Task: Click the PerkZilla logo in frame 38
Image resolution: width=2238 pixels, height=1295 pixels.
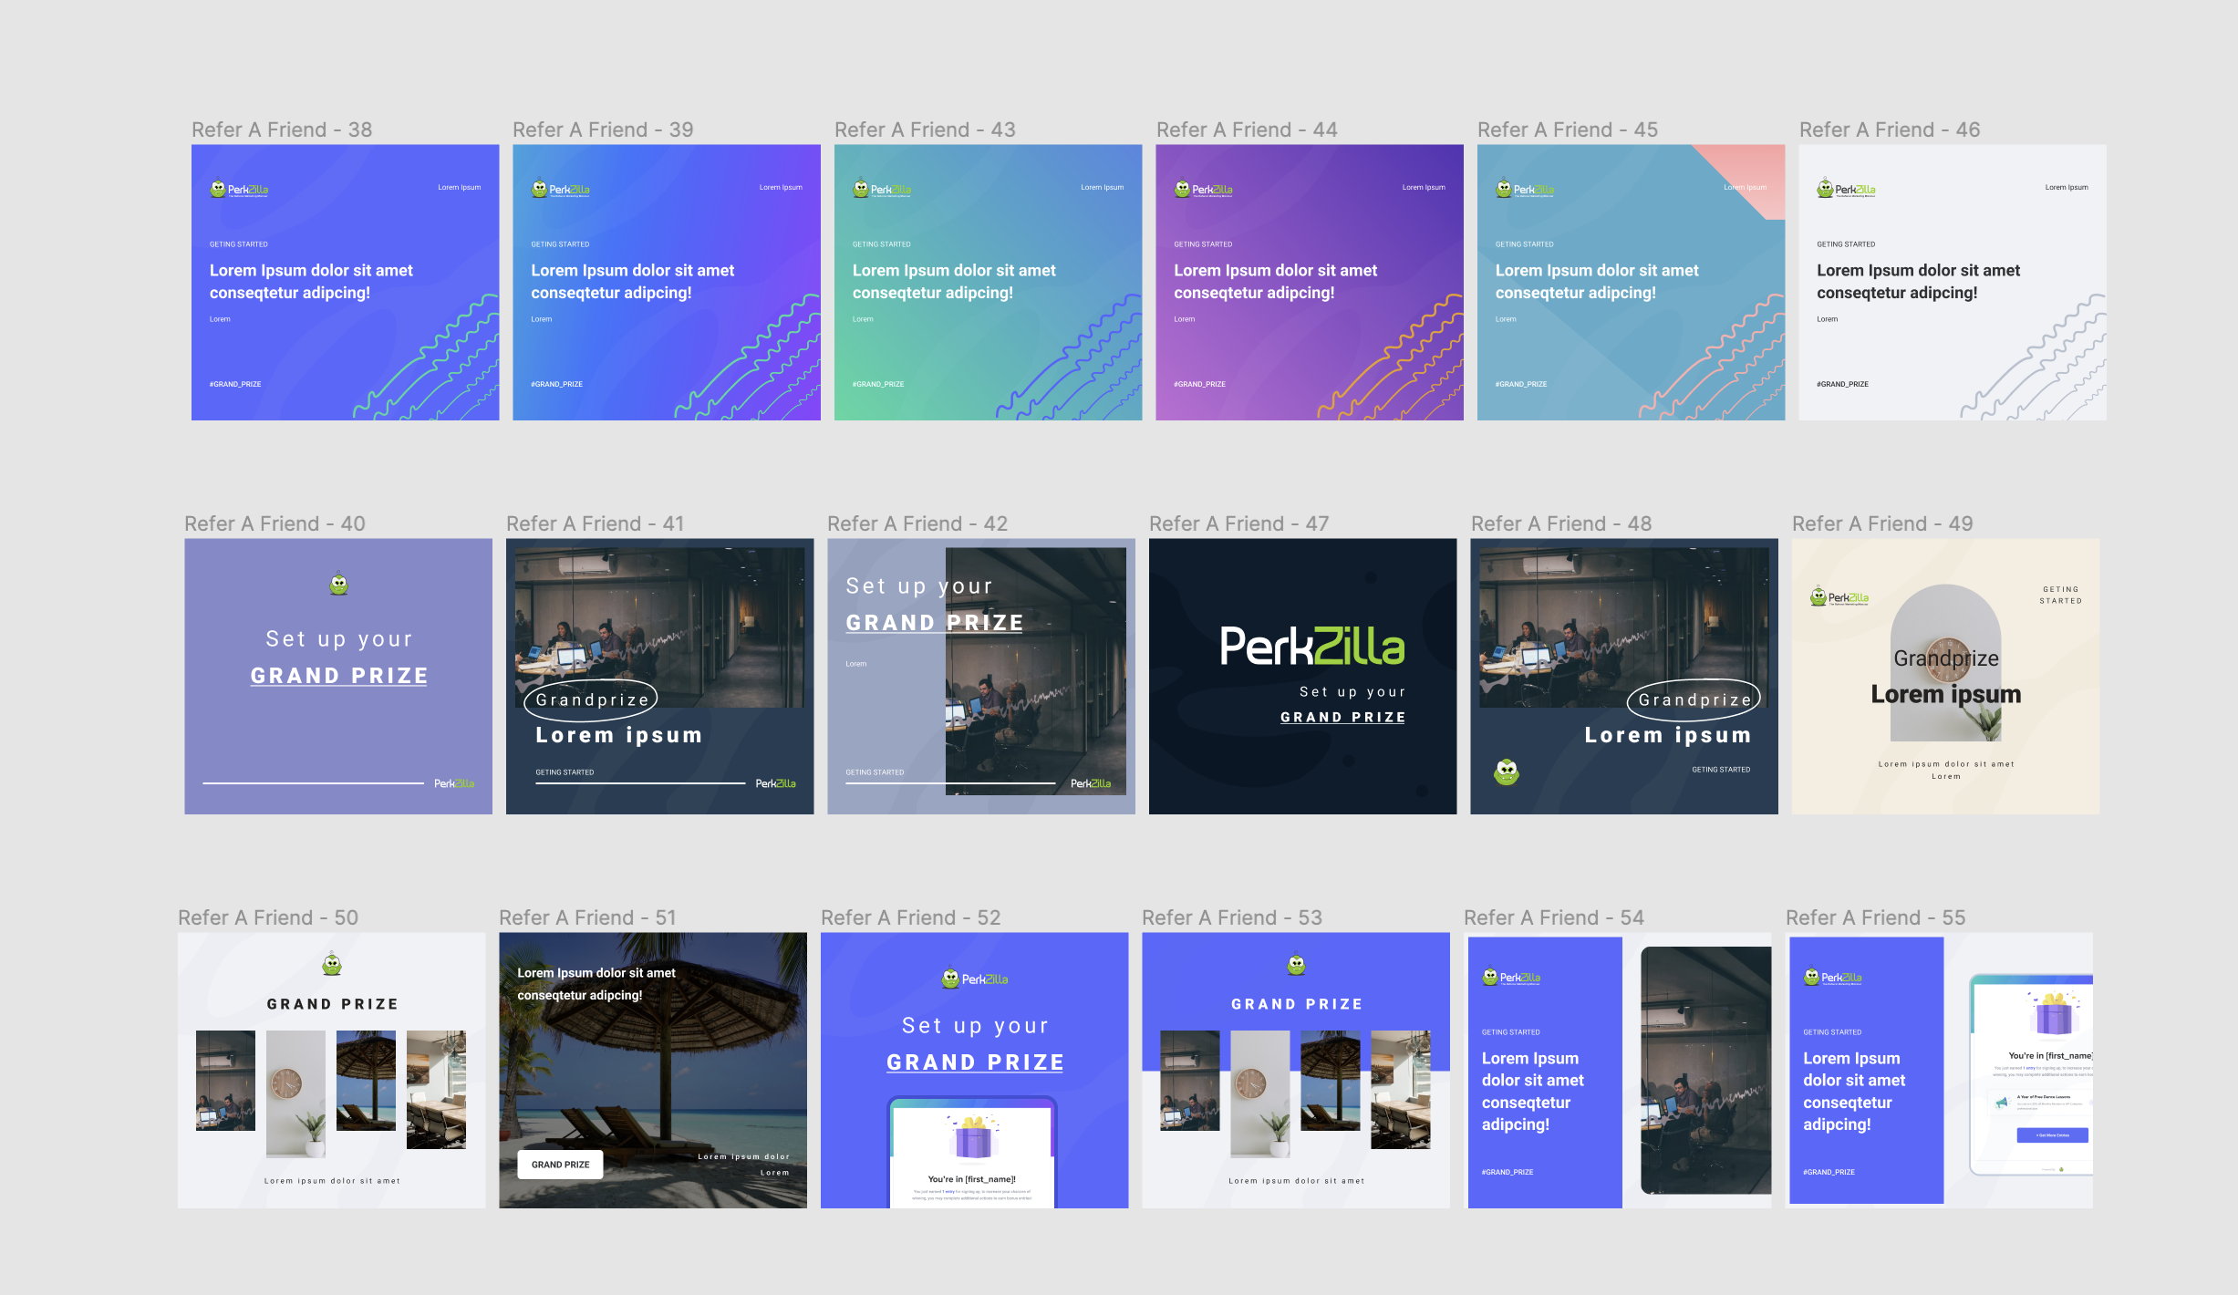Action: (239, 189)
